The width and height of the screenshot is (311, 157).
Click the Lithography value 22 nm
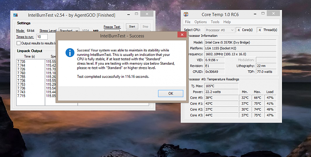pyautogui.click(x=266, y=66)
